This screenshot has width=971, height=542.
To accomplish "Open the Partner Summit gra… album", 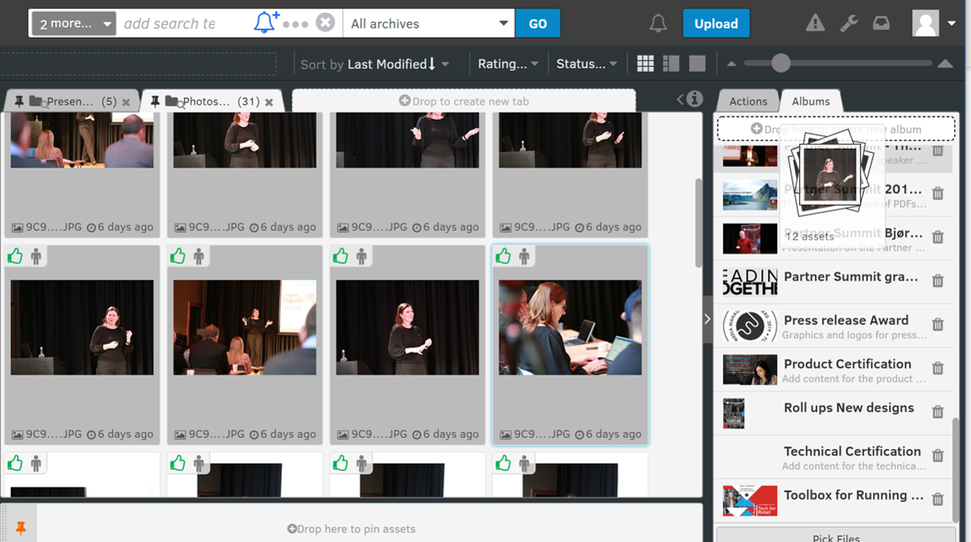I will [833, 283].
